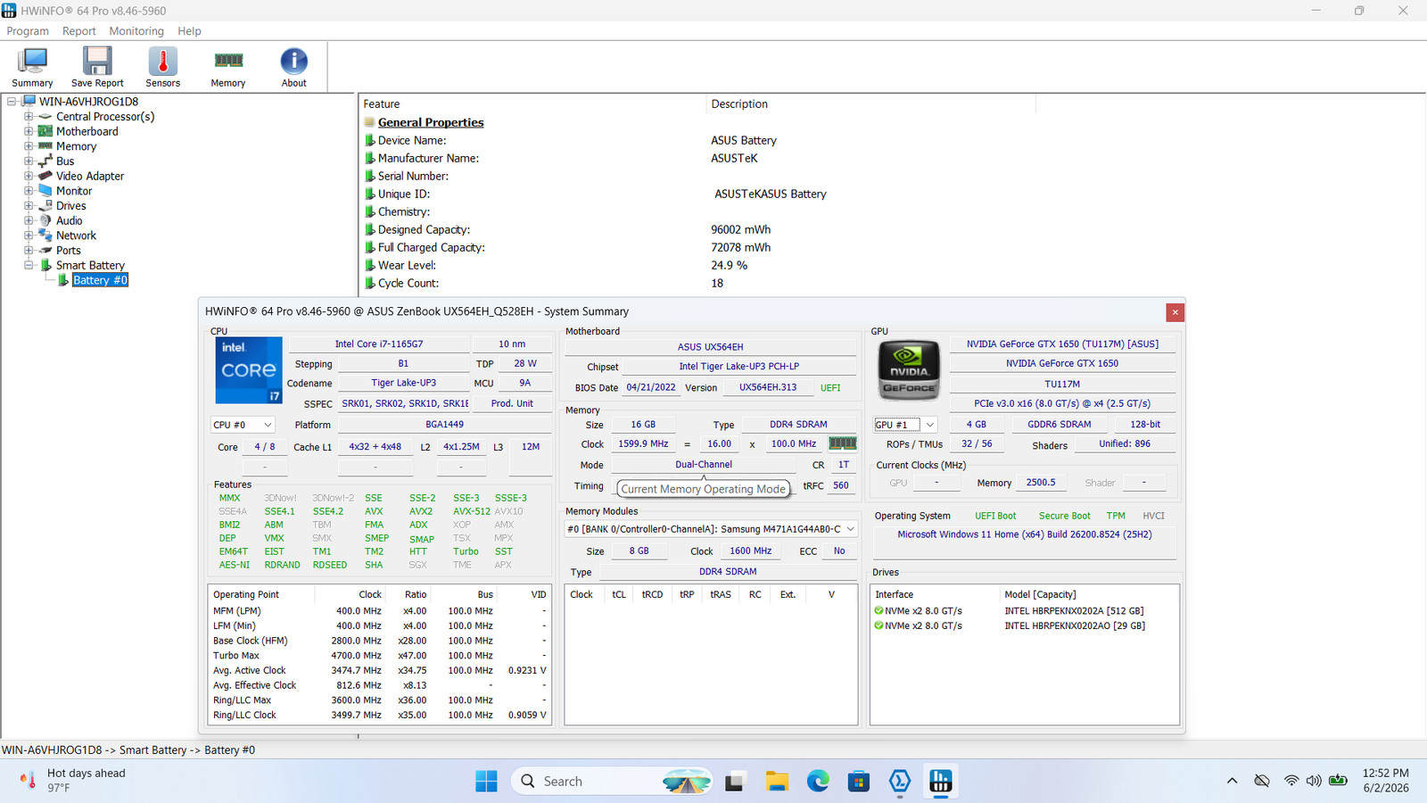
Task: Click the Wi-Fi tray icon
Action: click(x=1291, y=781)
